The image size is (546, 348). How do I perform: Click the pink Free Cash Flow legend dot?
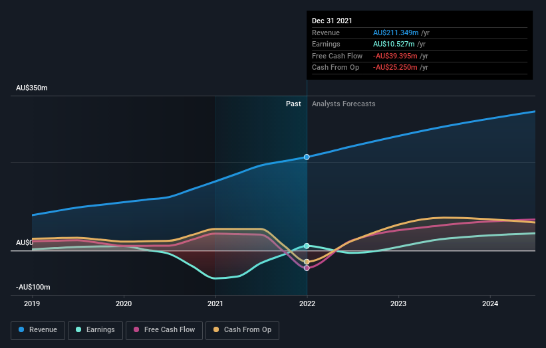[x=136, y=329]
